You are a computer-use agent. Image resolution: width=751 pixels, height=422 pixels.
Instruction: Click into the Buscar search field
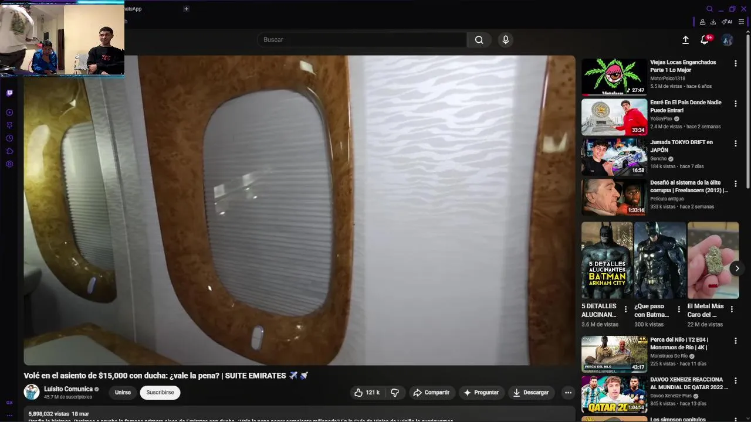[x=361, y=40]
